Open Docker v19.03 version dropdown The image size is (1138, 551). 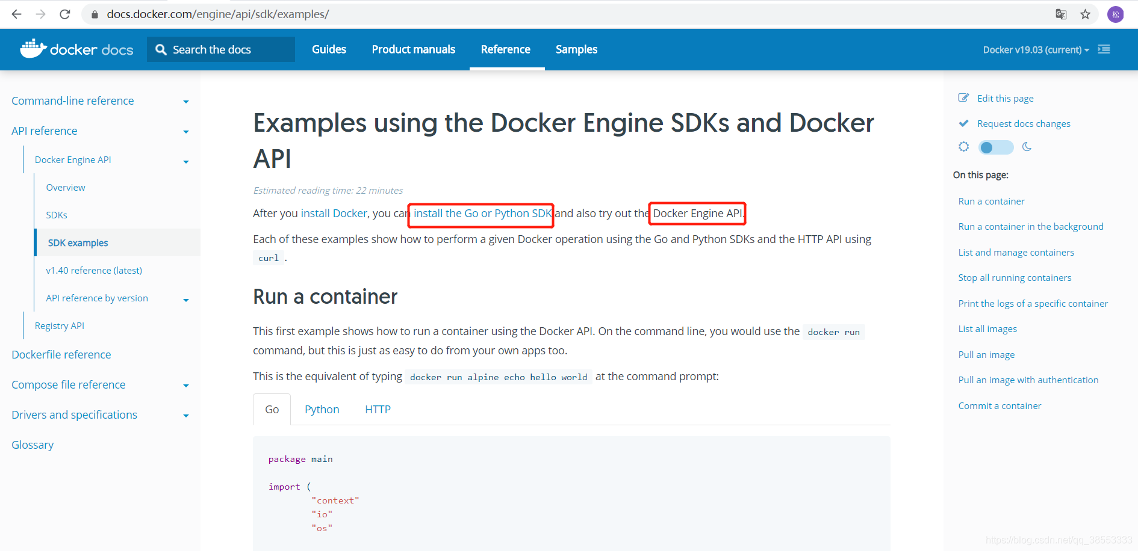[1036, 49]
